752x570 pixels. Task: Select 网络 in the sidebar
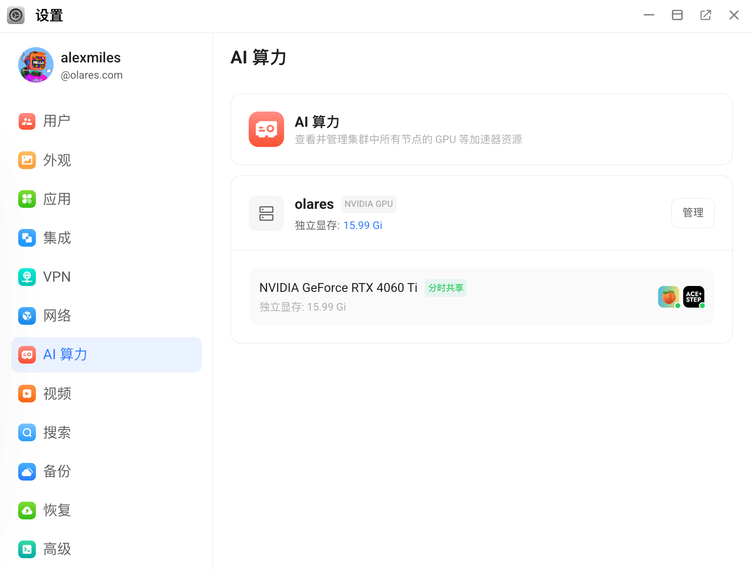point(107,315)
